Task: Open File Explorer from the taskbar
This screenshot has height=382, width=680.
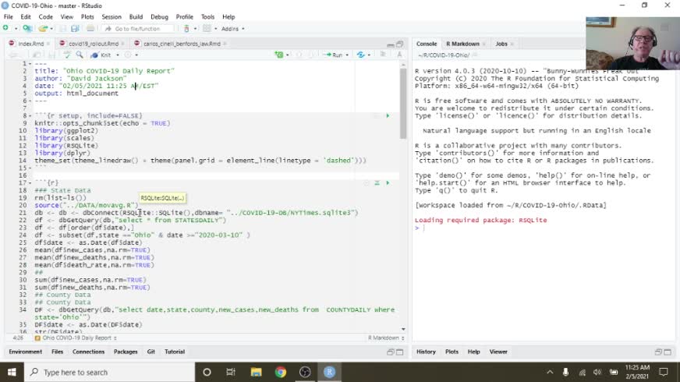Action: point(257,372)
